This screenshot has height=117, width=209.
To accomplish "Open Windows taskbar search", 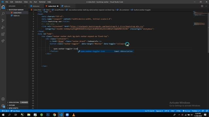I will tap(9, 115).
